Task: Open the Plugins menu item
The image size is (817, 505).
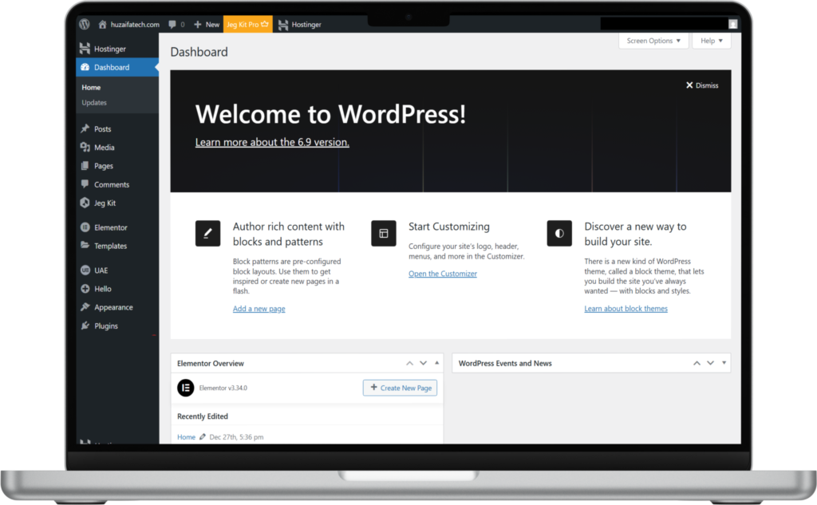Action: (118, 325)
